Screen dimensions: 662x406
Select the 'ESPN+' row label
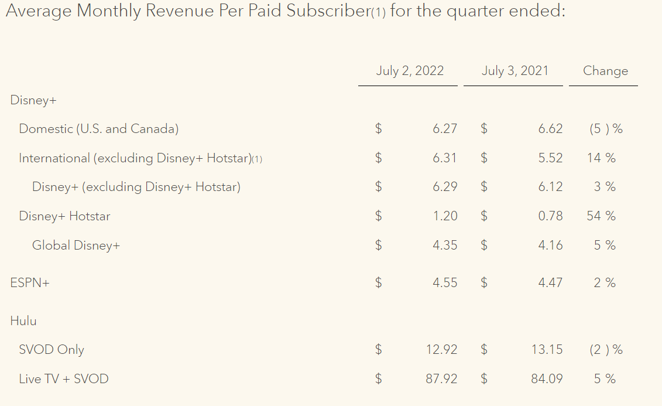[30, 282]
